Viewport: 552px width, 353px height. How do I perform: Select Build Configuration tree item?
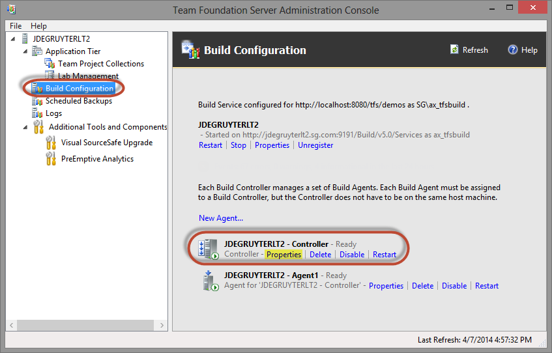80,89
